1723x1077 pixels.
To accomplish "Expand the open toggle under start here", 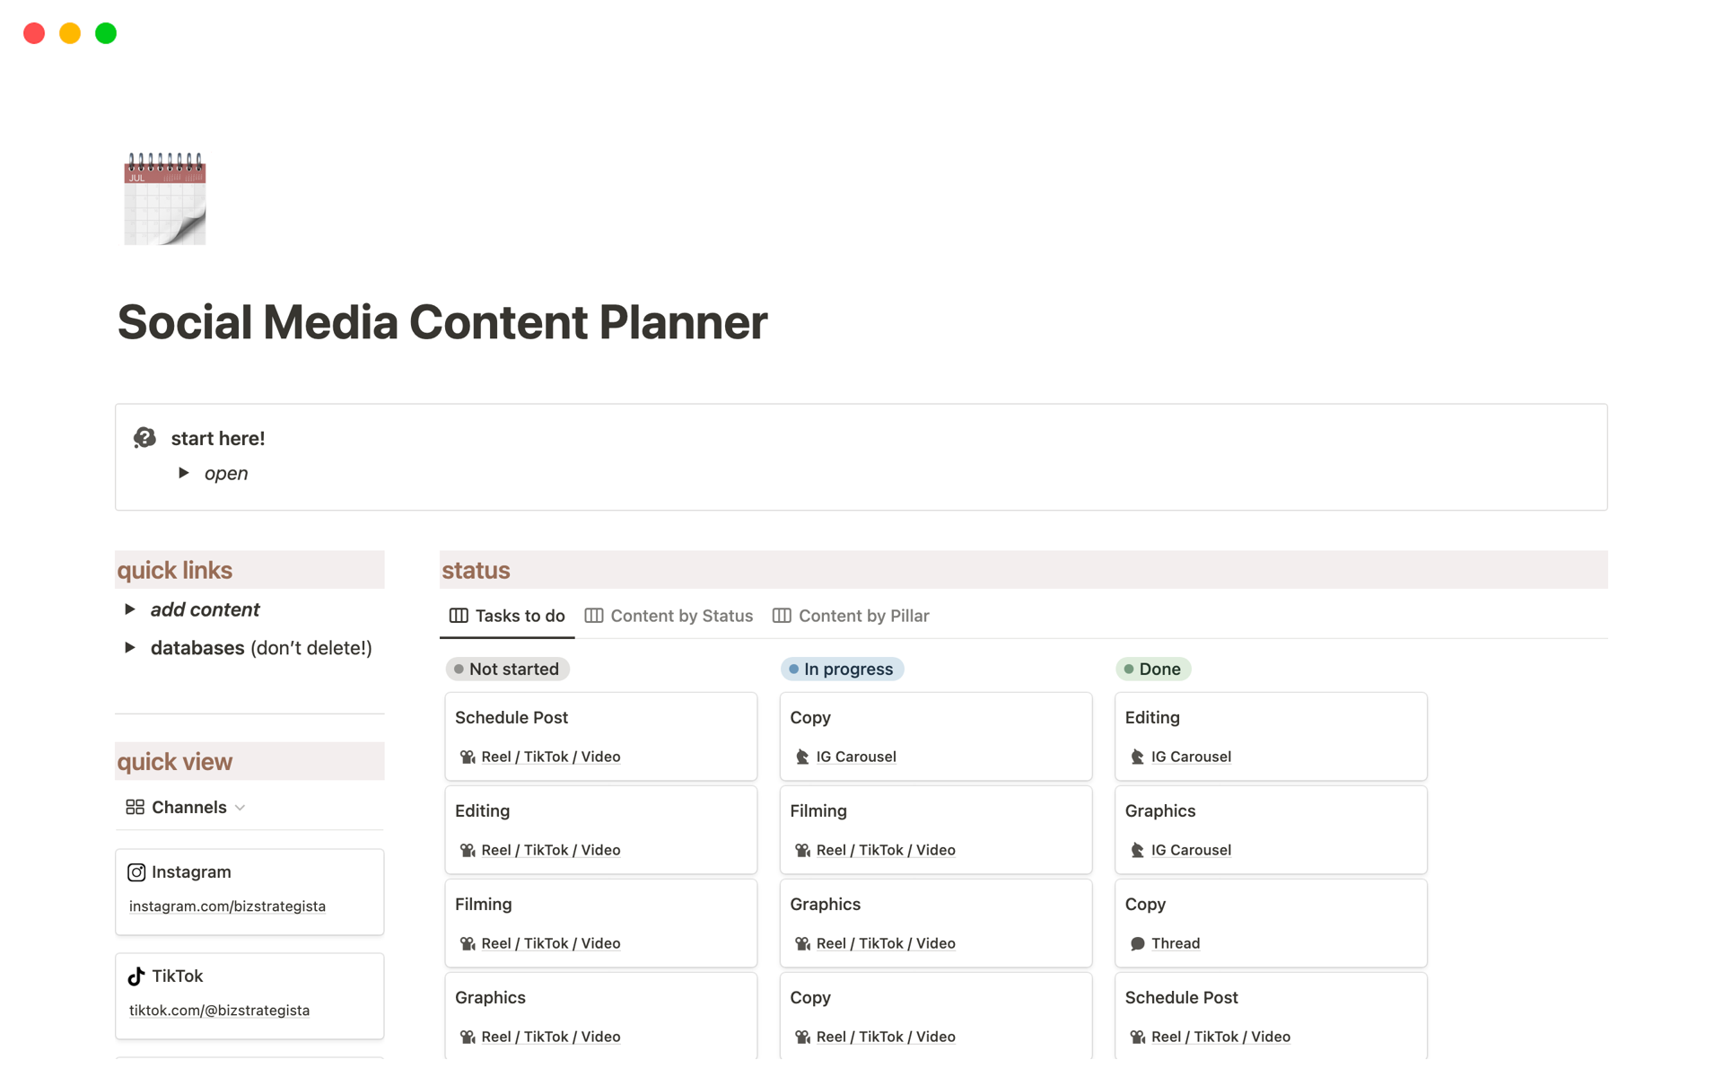I will coord(184,473).
